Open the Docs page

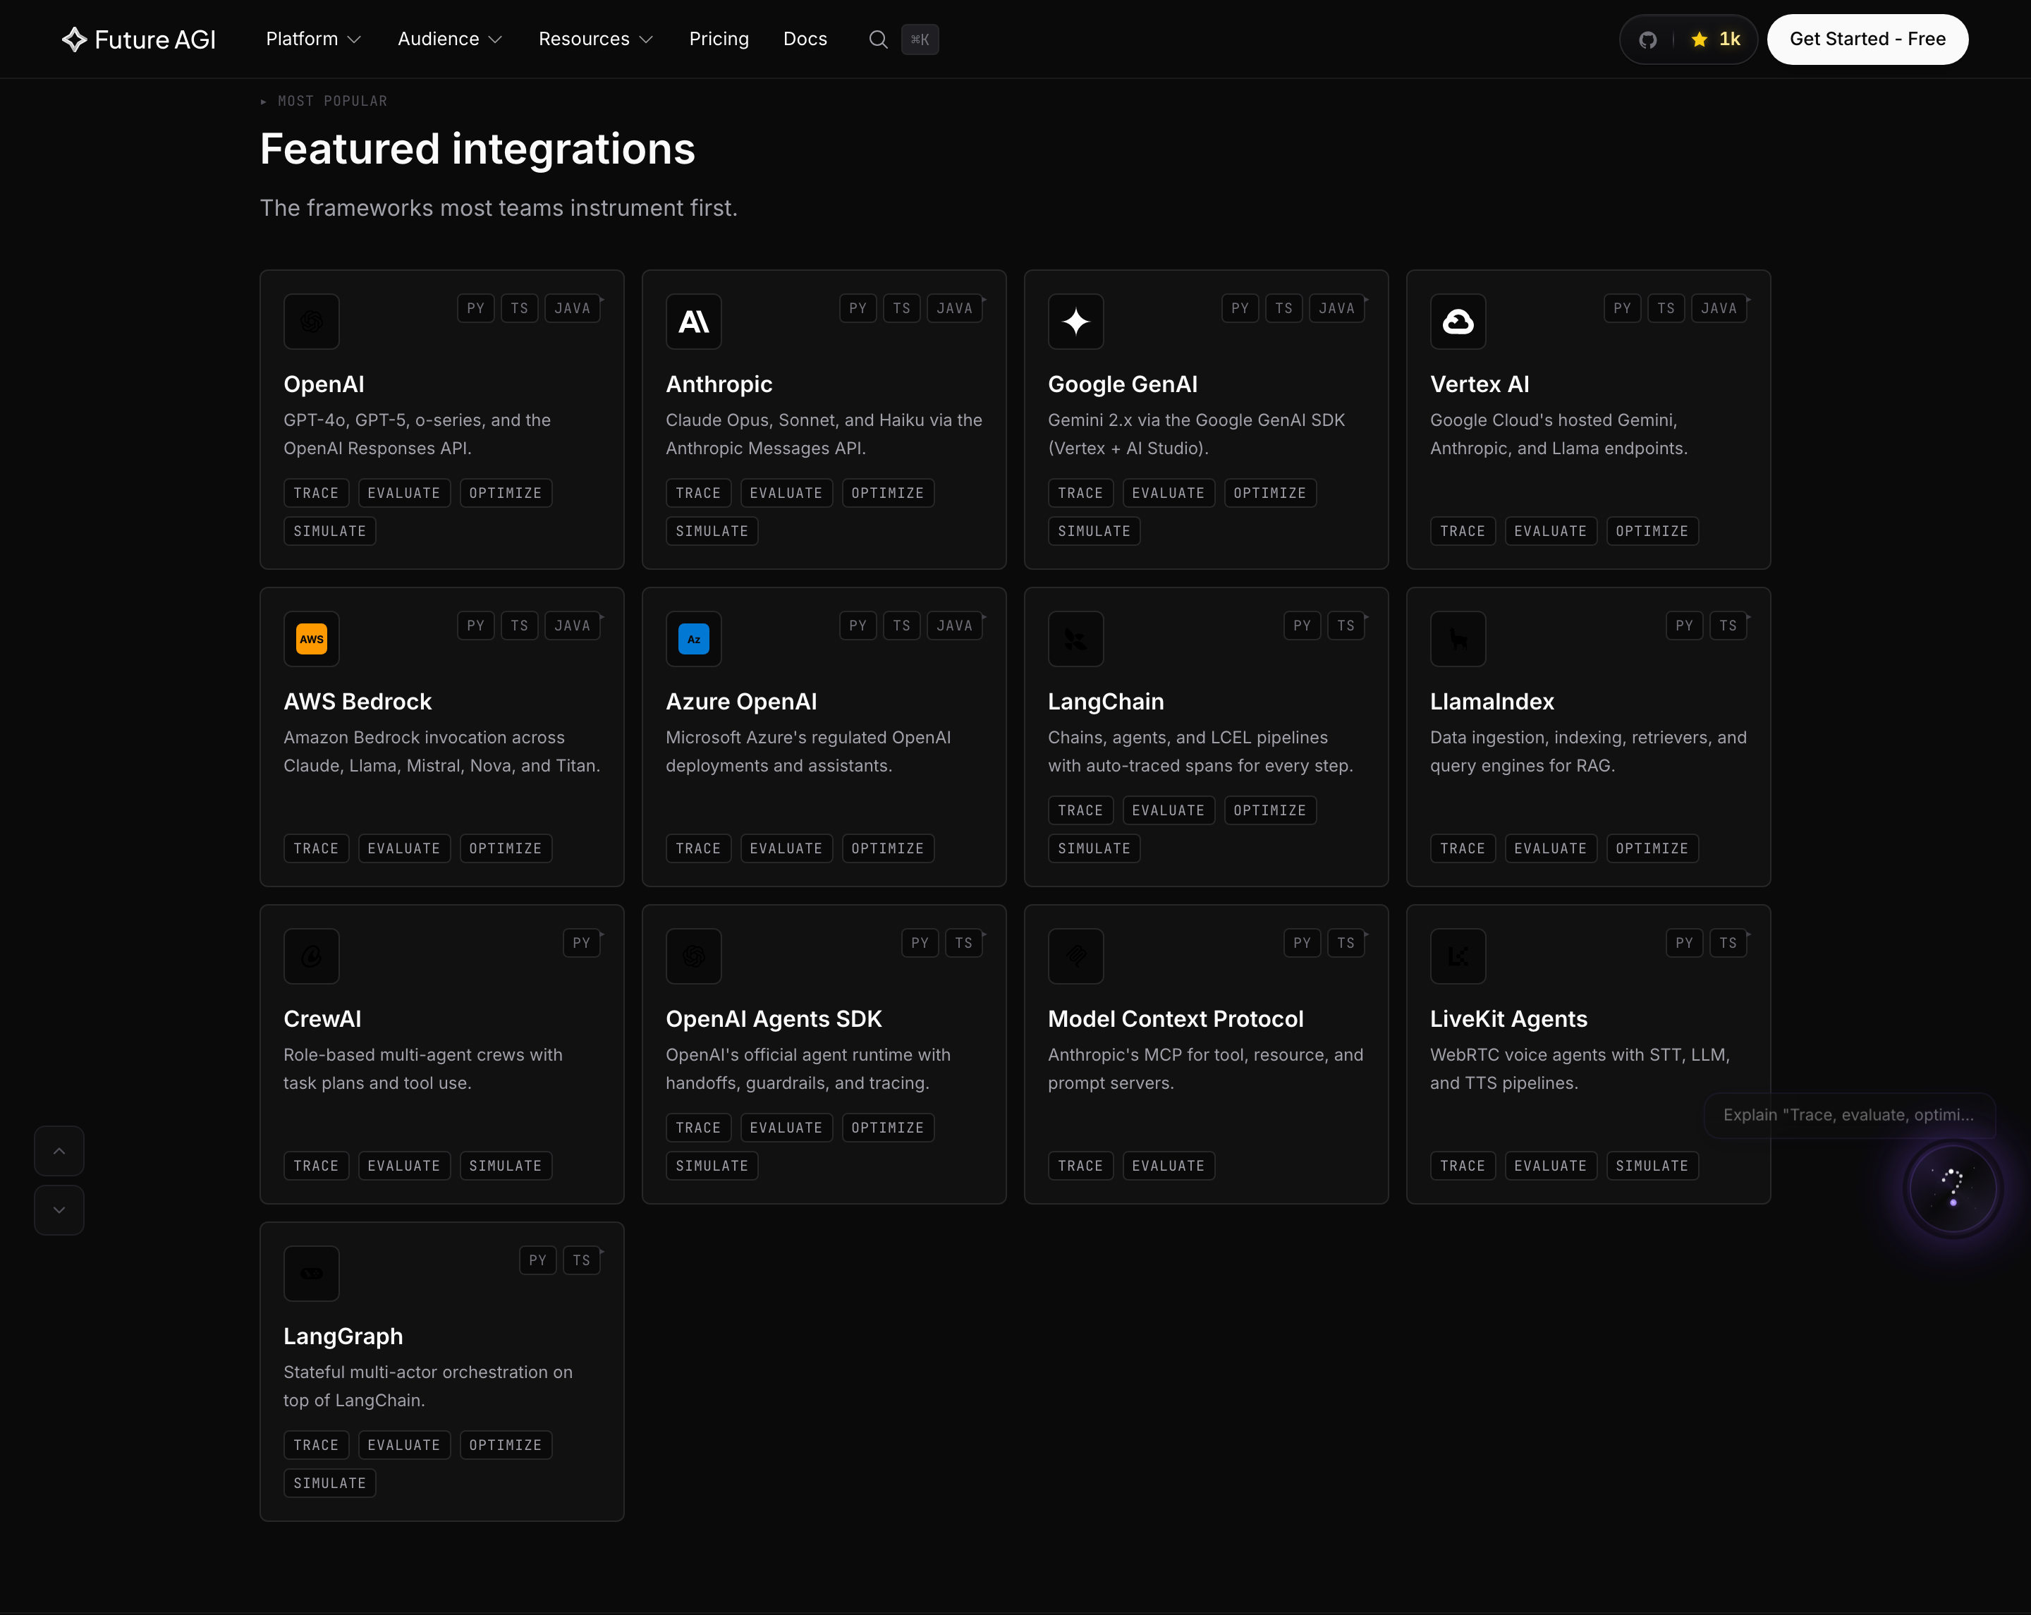(805, 39)
